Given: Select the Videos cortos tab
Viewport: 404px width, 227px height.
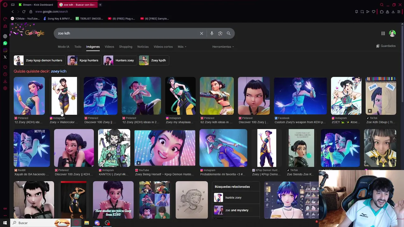Looking at the screenshot, I should click(x=163, y=47).
